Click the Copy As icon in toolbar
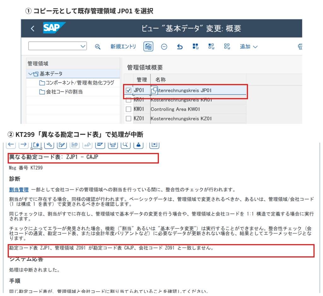 148,46
